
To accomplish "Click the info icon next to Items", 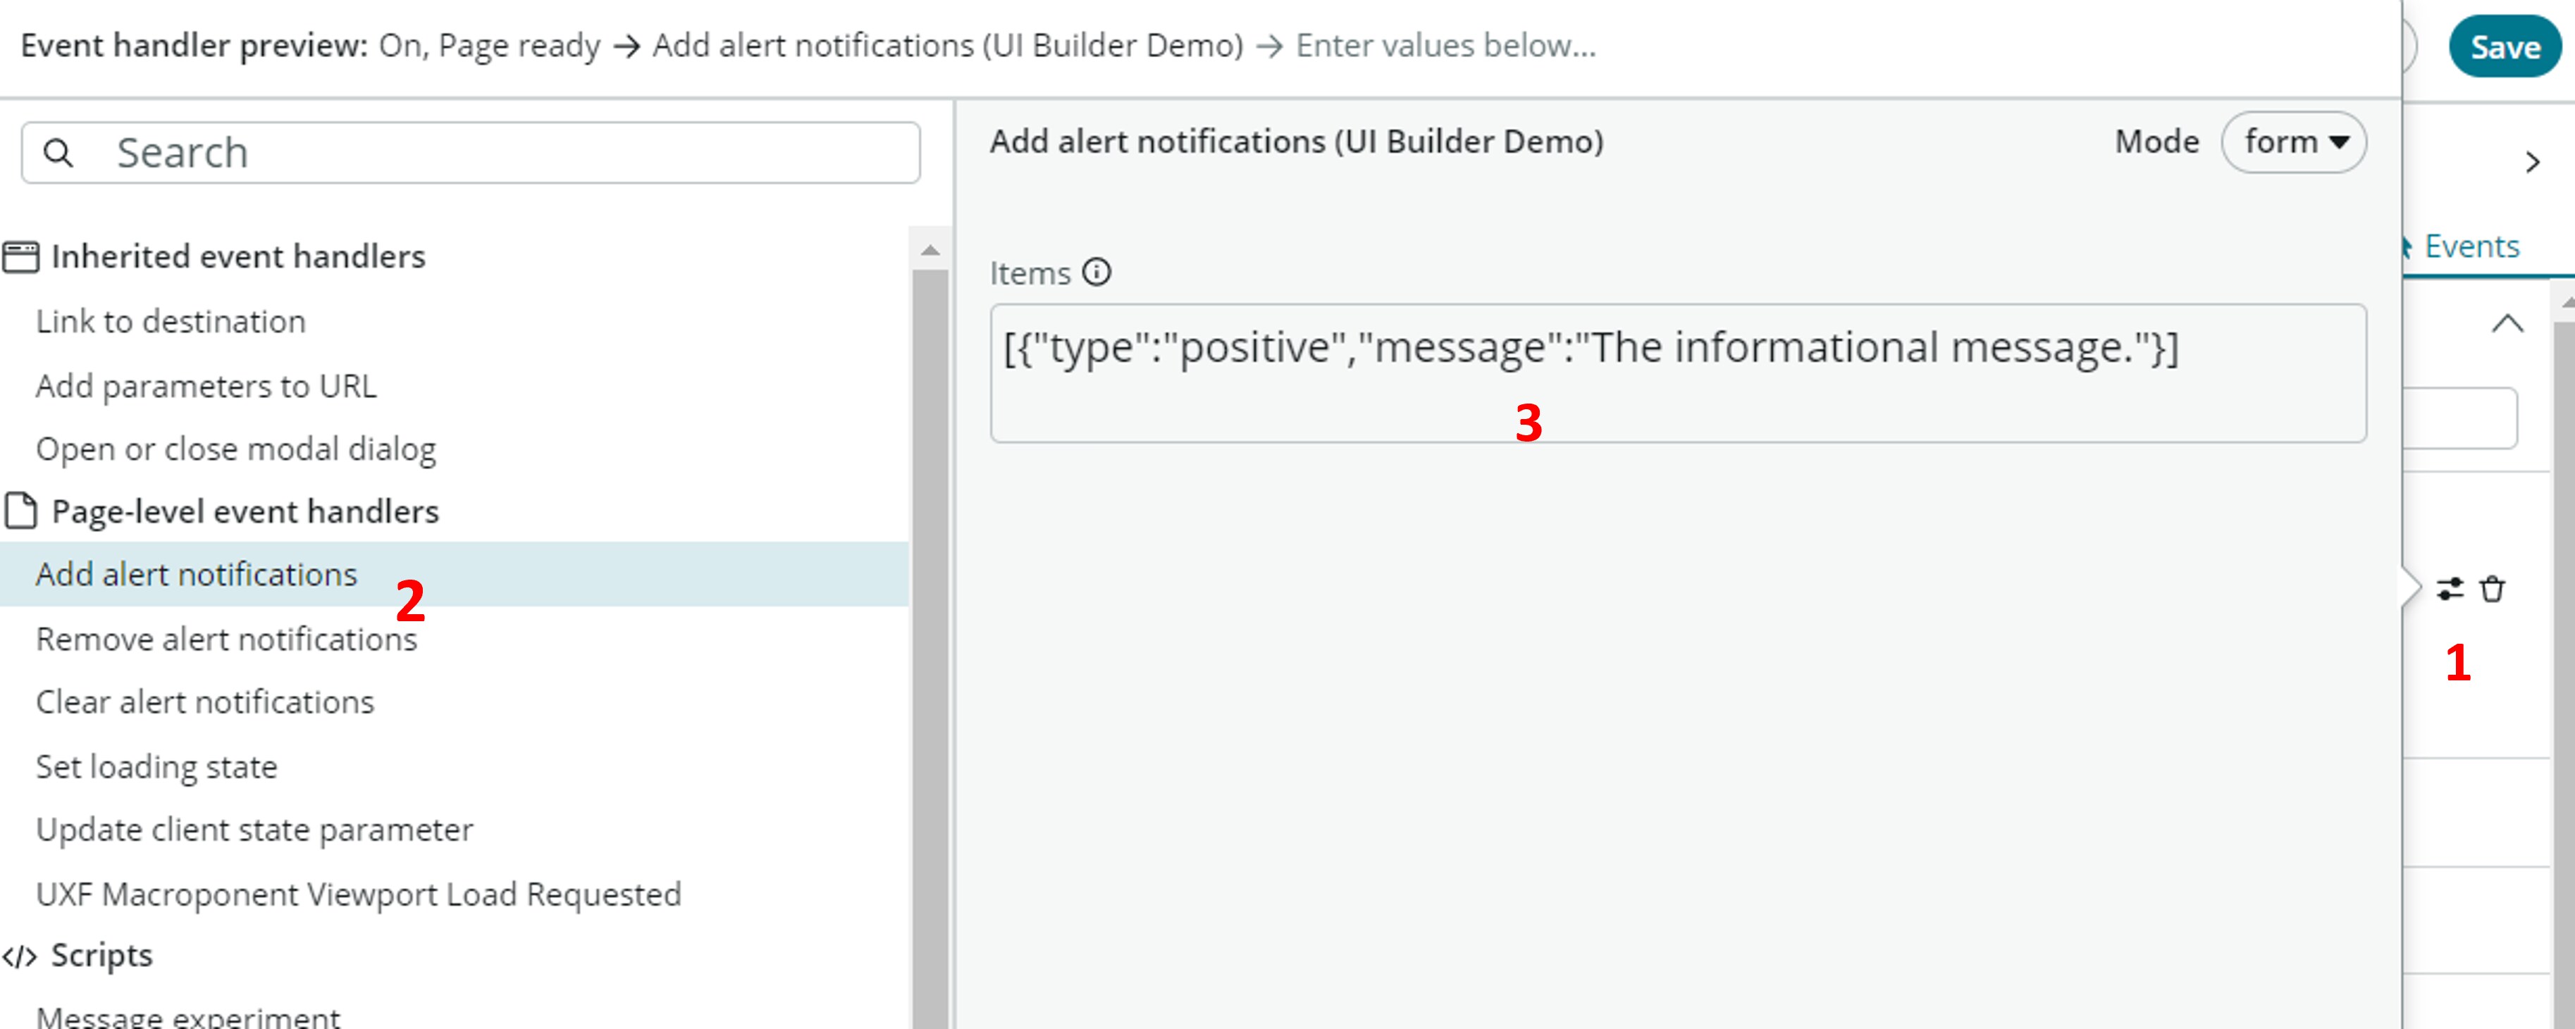I will coord(1096,270).
